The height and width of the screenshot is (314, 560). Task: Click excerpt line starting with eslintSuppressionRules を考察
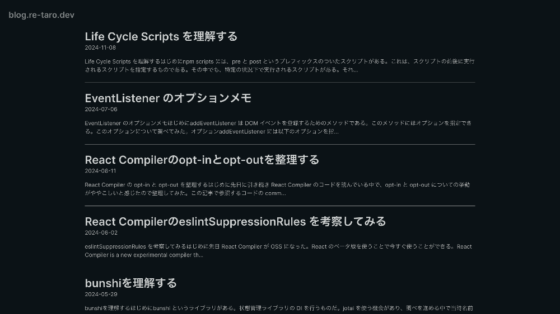coord(278,246)
